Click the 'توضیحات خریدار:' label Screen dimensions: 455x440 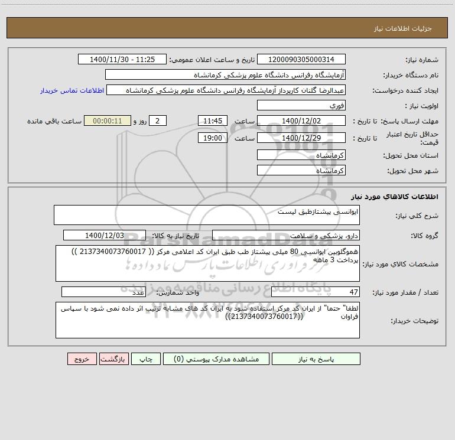[415, 321]
